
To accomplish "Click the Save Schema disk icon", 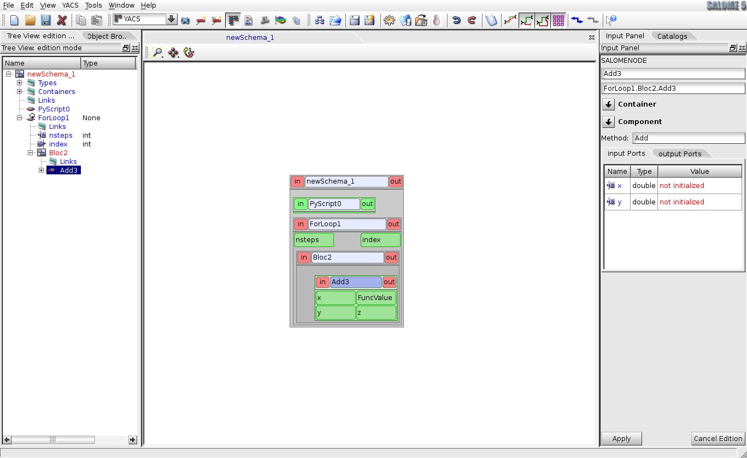I will click(x=355, y=20).
